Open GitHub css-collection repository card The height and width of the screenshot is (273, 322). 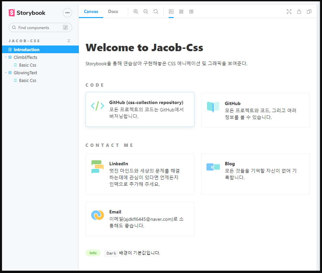click(140, 109)
